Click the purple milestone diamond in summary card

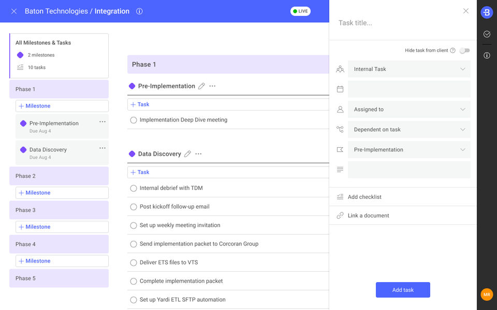pyautogui.click(x=20, y=55)
